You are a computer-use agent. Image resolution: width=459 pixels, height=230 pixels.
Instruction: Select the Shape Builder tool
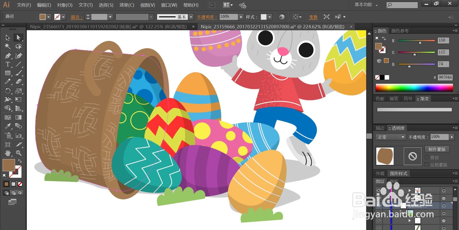tap(8, 108)
